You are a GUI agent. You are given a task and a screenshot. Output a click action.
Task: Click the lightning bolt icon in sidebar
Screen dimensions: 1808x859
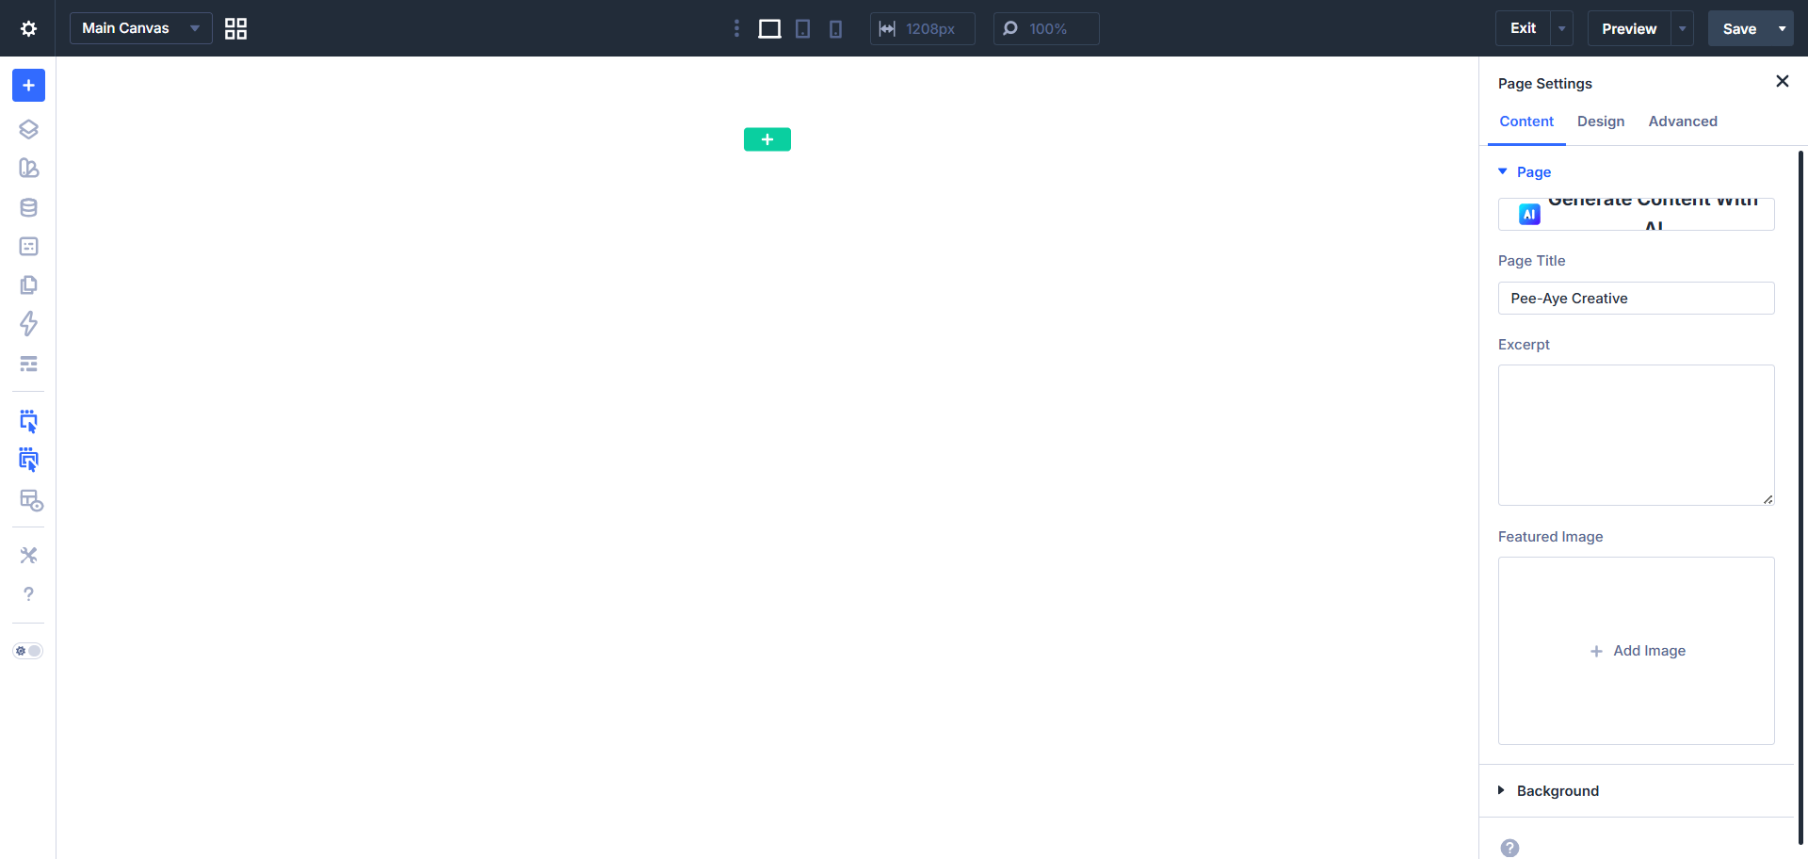28,324
